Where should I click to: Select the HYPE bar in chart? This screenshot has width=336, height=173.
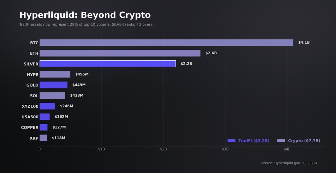click(55, 74)
